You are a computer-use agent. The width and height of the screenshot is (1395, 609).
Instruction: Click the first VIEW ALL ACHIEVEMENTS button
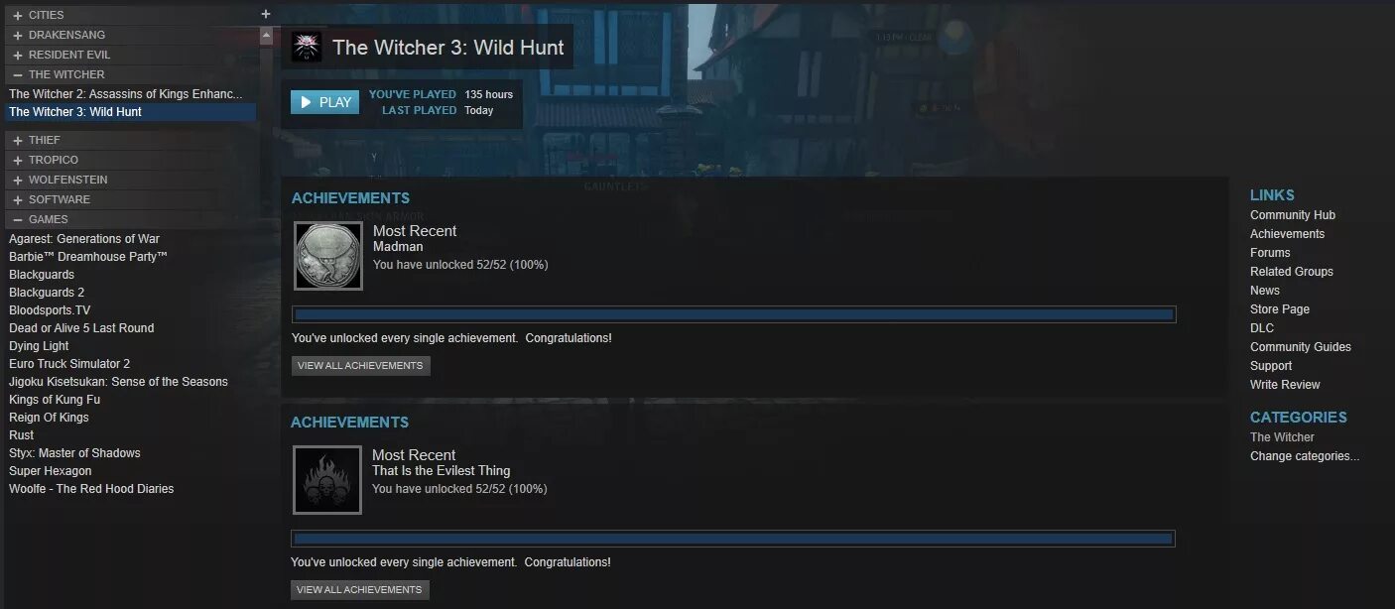point(360,365)
